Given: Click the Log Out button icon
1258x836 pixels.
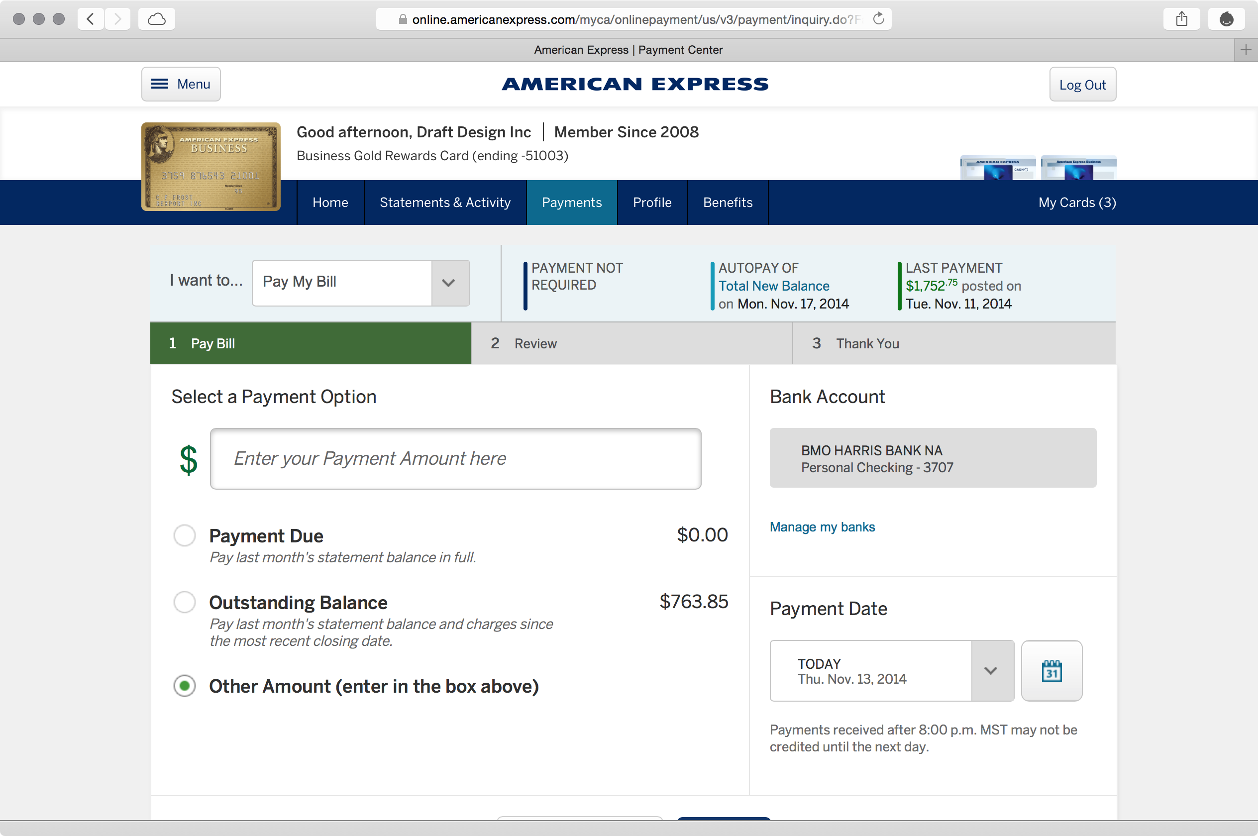Looking at the screenshot, I should click(1081, 85).
